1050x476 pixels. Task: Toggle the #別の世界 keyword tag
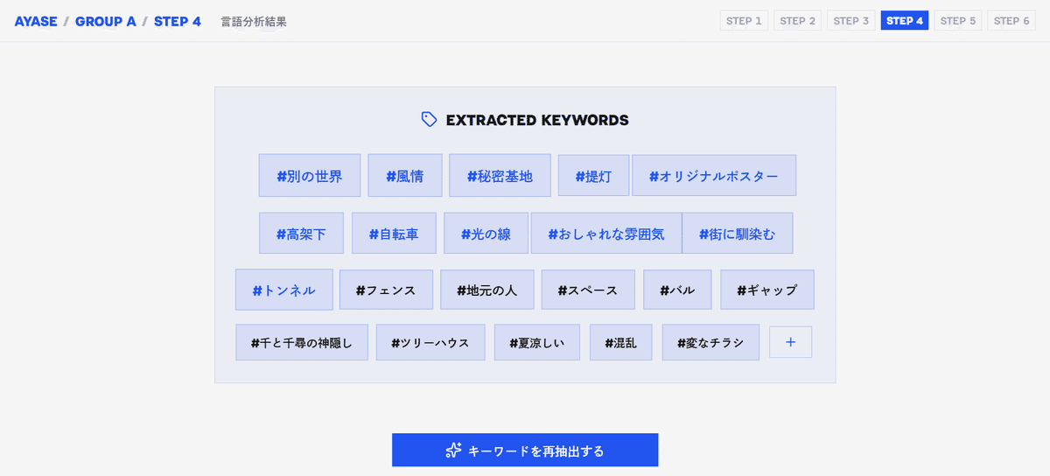click(310, 176)
